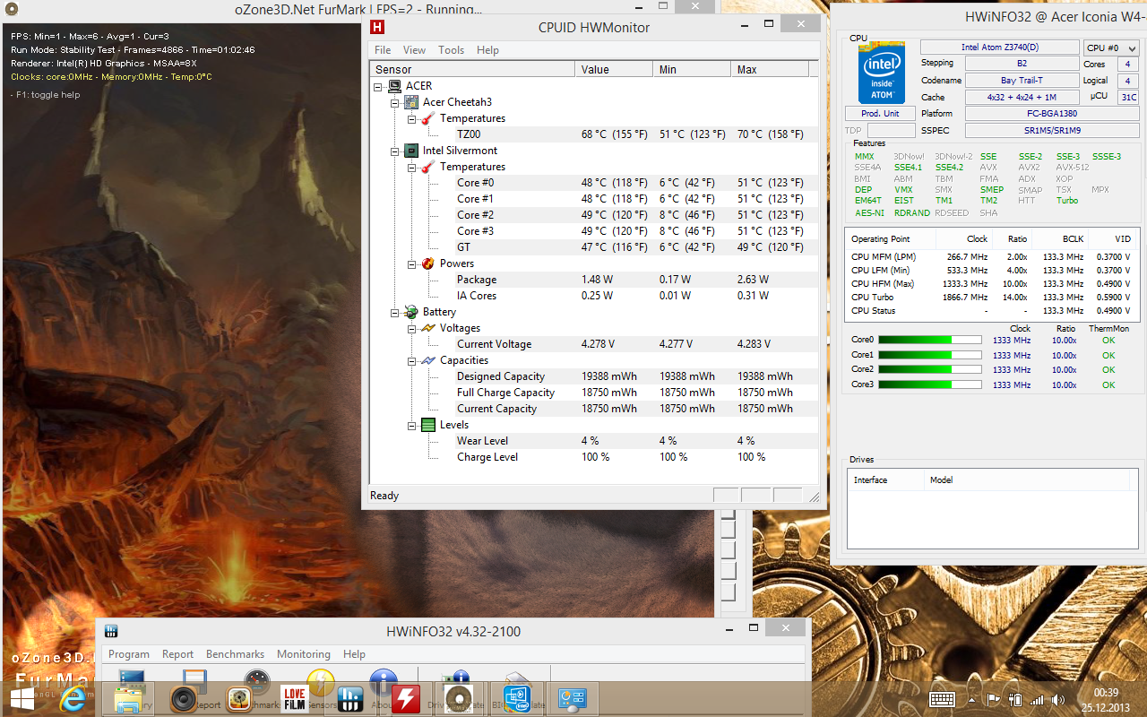Open HWiNFO32 Help menu

tap(354, 654)
